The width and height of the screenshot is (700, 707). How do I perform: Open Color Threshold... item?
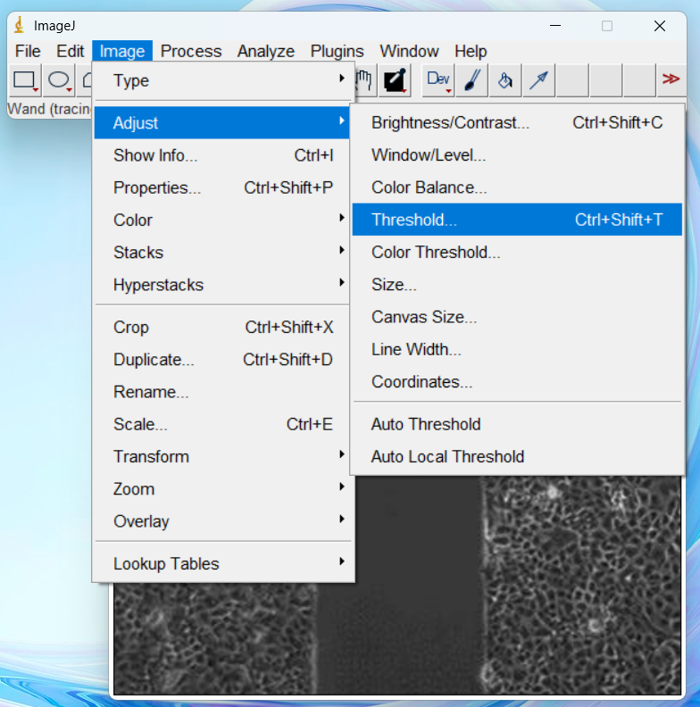coord(517,252)
